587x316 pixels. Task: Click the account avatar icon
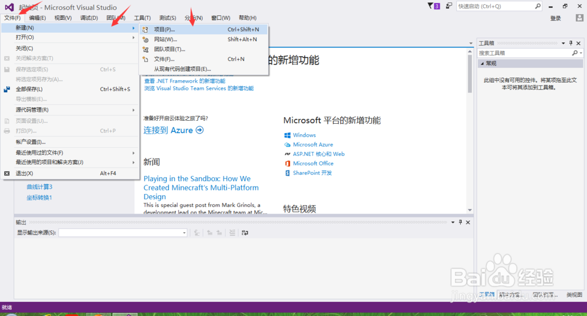pyautogui.click(x=579, y=18)
